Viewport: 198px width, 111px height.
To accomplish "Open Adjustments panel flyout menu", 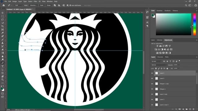I will pos(197,40).
